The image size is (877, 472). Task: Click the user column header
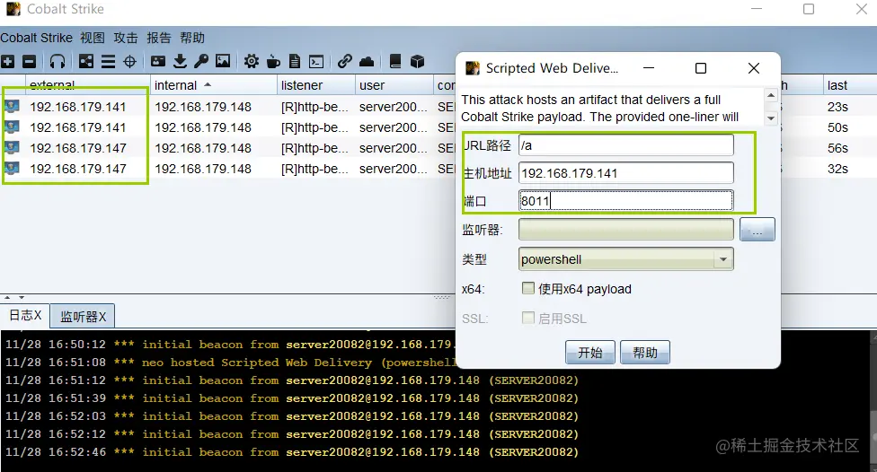click(394, 85)
